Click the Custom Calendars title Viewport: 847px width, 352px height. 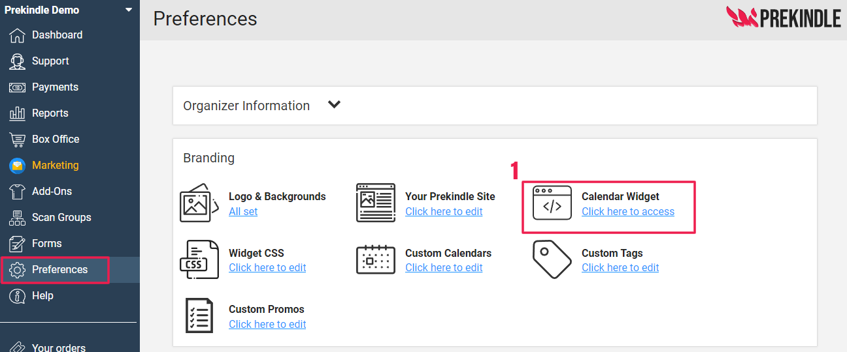coord(448,253)
